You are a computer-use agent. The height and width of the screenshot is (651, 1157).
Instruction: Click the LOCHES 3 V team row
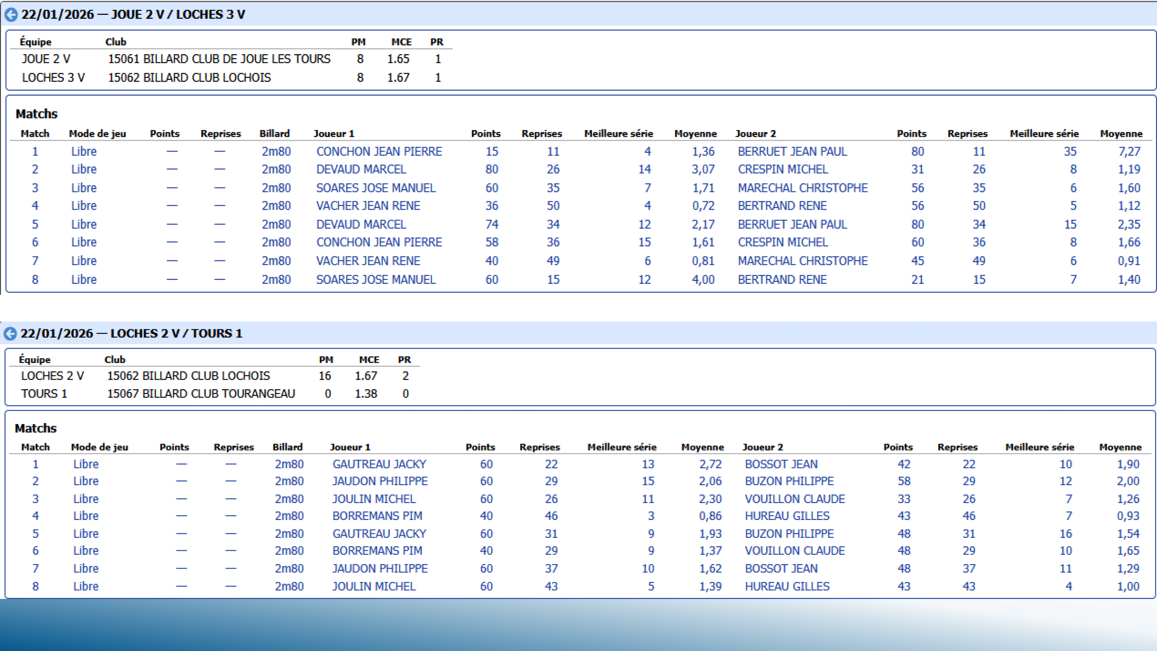[x=53, y=78]
